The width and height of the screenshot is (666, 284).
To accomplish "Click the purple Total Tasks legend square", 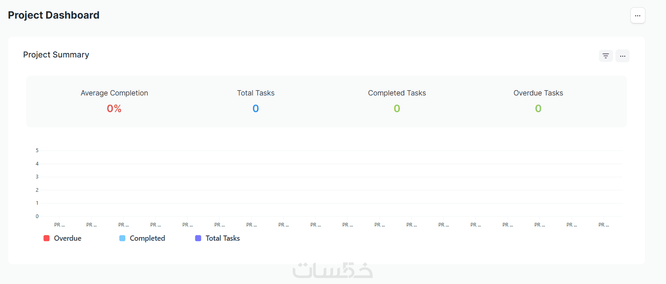I will point(198,238).
